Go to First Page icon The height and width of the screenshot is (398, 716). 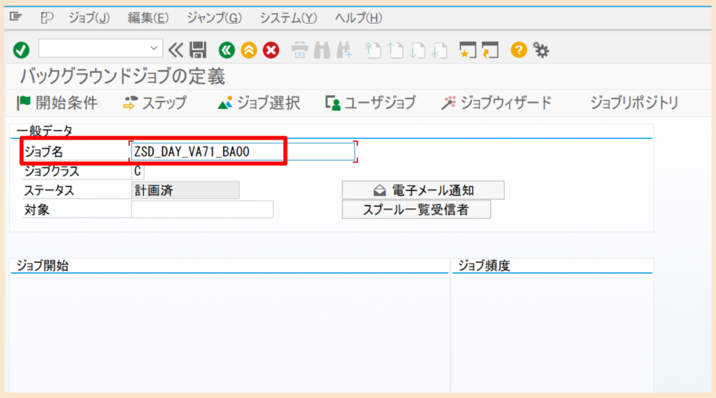click(x=373, y=50)
